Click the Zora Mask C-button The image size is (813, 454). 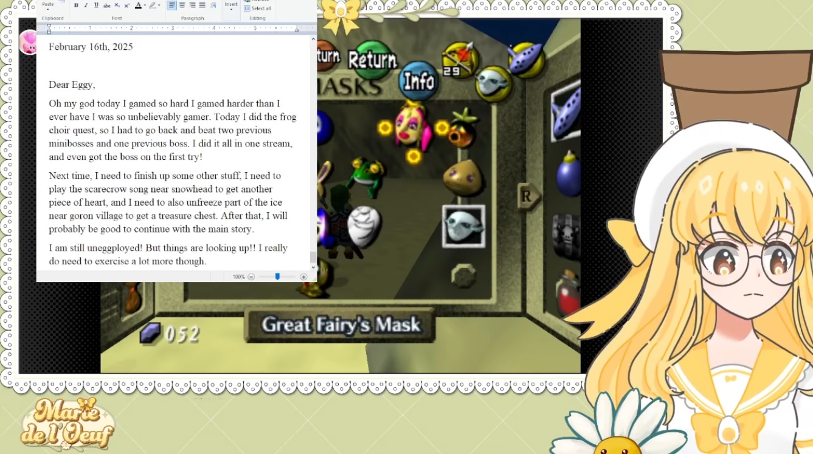493,83
